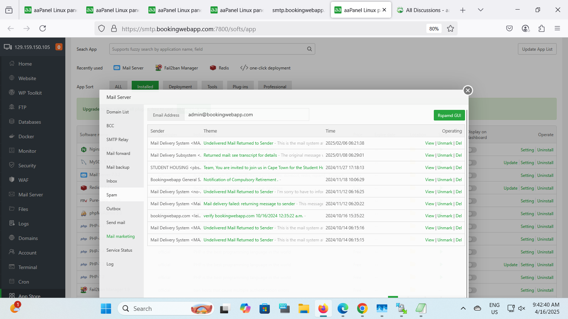Toggle dashboard display switch in Redis row
Viewport: 568px width, 319px height.
[x=472, y=188]
